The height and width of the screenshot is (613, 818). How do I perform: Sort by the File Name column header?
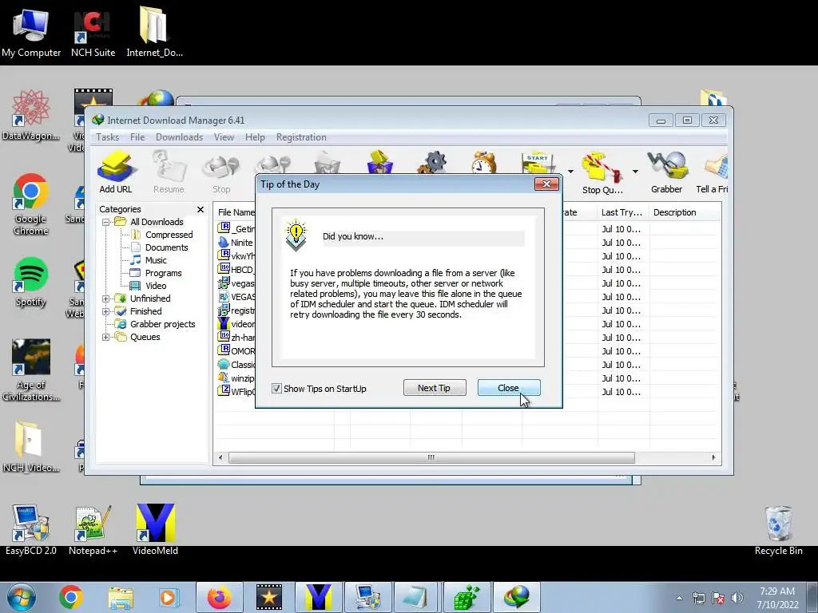pyautogui.click(x=236, y=212)
